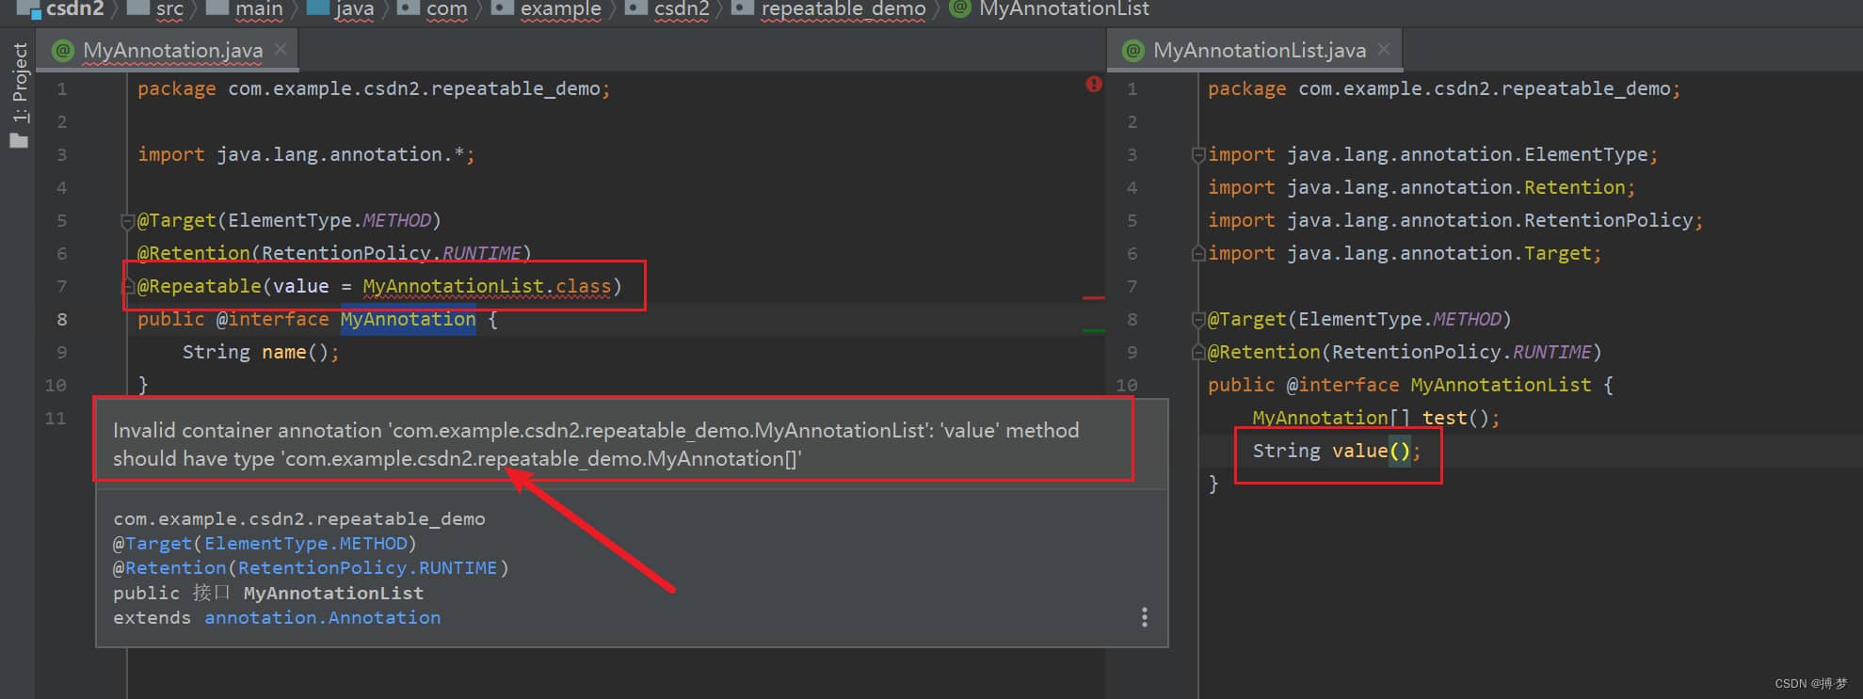
Task: Collapse the imports fold in MyAnnotationList.java
Action: [x=1197, y=155]
